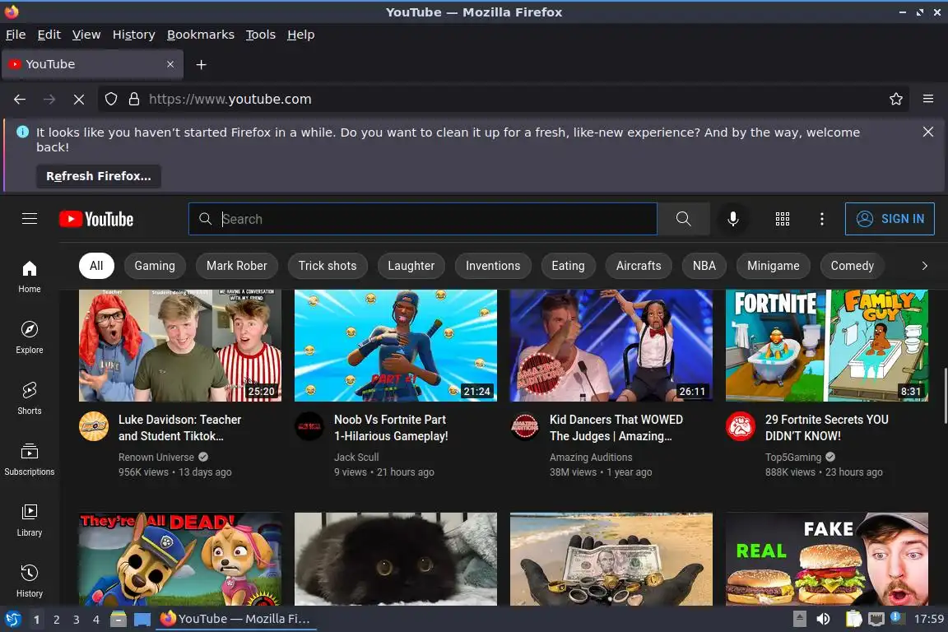Click the SIGN IN button
The image size is (948, 632).
click(x=890, y=219)
